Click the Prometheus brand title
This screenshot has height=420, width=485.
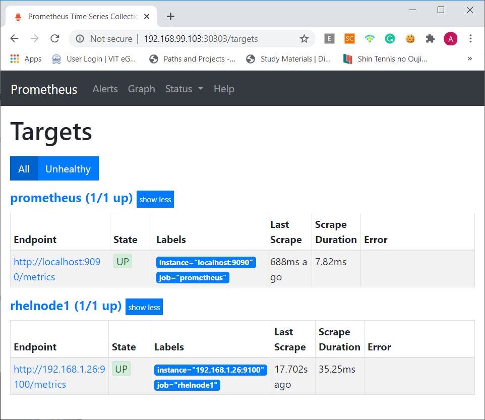[x=44, y=89]
